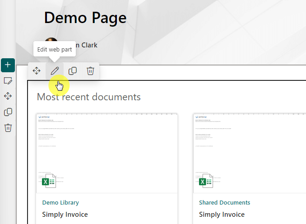Click the Edit web part pencil icon
306x224 pixels.
click(55, 71)
